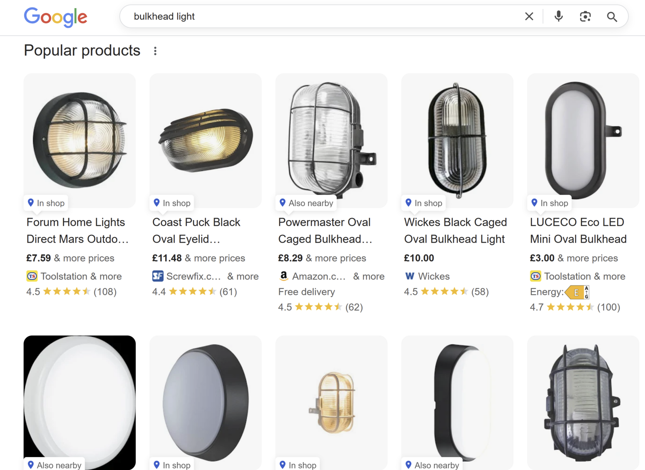
Task: Open the energy class E label
Action: (x=577, y=292)
